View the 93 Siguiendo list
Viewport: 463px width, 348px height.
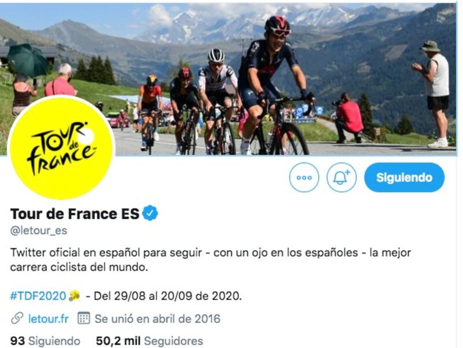coord(45,341)
